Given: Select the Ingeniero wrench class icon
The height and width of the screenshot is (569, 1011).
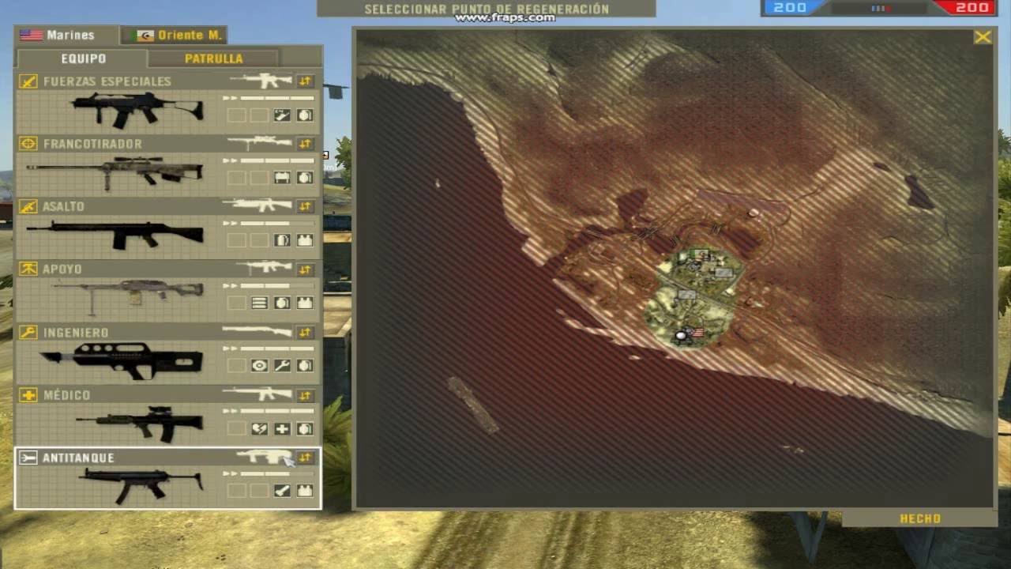Looking at the screenshot, I should point(28,332).
